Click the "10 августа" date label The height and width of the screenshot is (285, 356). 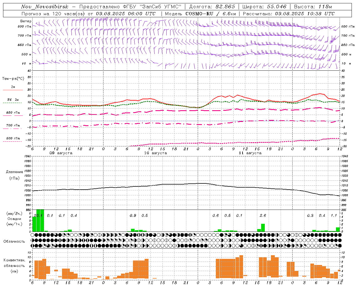(155, 153)
